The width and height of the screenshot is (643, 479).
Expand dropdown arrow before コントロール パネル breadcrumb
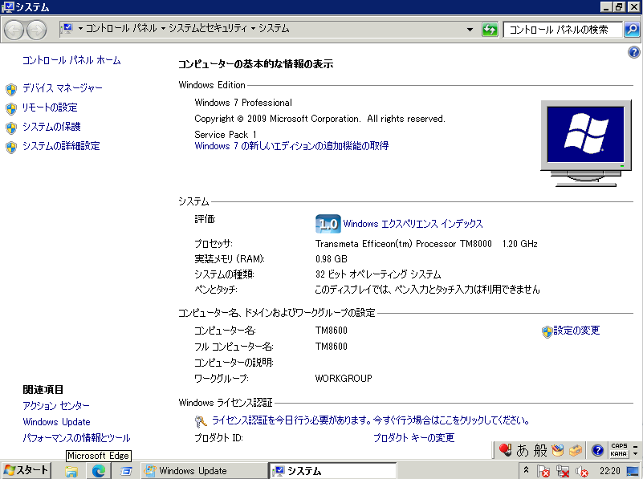coord(80,29)
